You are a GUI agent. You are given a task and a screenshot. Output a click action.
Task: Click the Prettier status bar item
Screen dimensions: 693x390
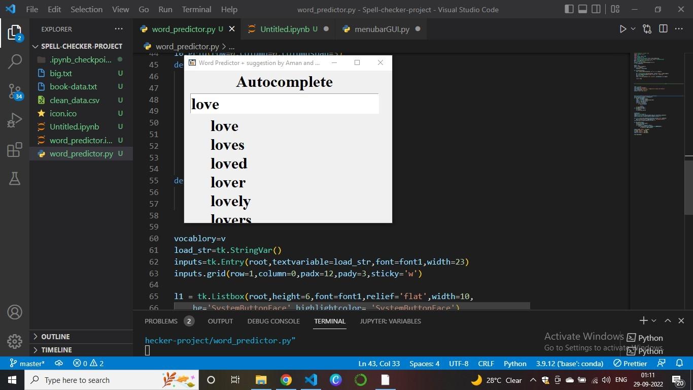630,364
